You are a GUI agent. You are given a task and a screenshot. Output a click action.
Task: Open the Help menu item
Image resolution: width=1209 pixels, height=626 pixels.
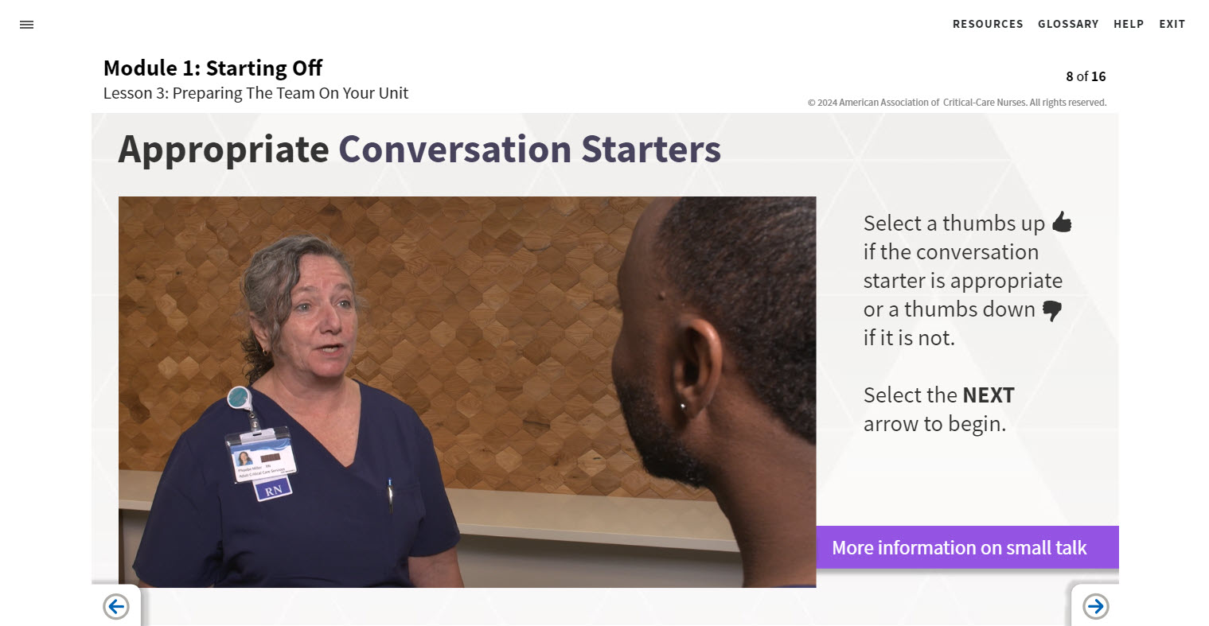(x=1129, y=24)
